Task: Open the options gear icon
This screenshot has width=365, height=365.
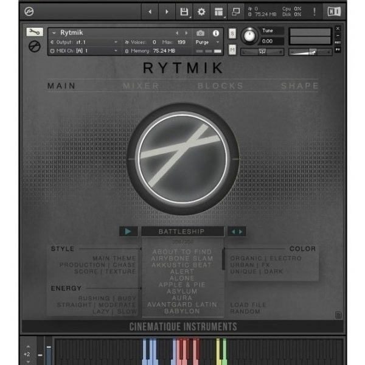Action: [x=201, y=12]
